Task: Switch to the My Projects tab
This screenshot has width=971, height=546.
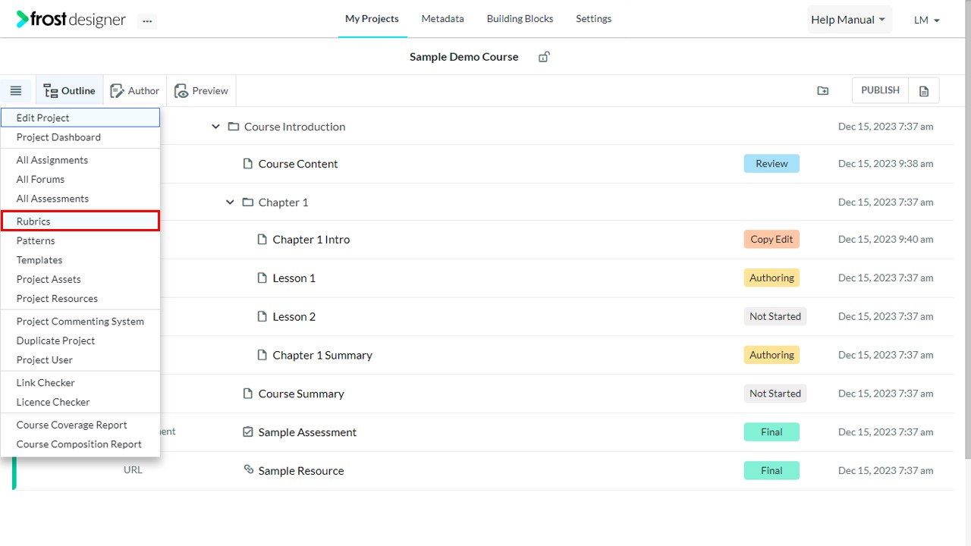Action: (x=372, y=19)
